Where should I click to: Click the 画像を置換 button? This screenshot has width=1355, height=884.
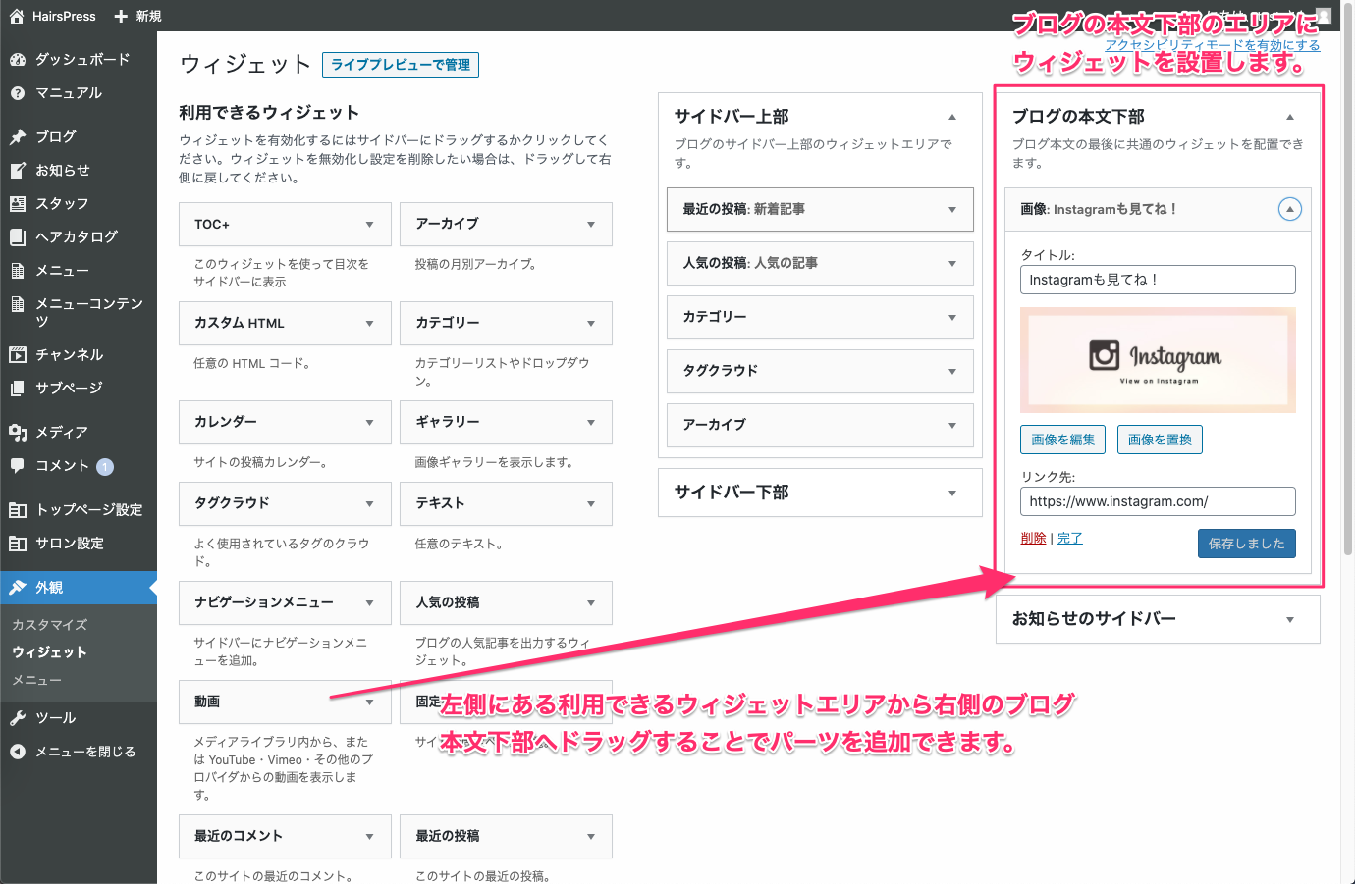1160,440
